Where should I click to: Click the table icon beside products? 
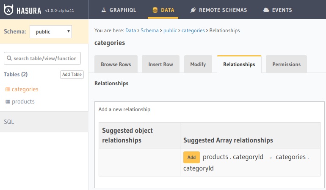pos(8,102)
